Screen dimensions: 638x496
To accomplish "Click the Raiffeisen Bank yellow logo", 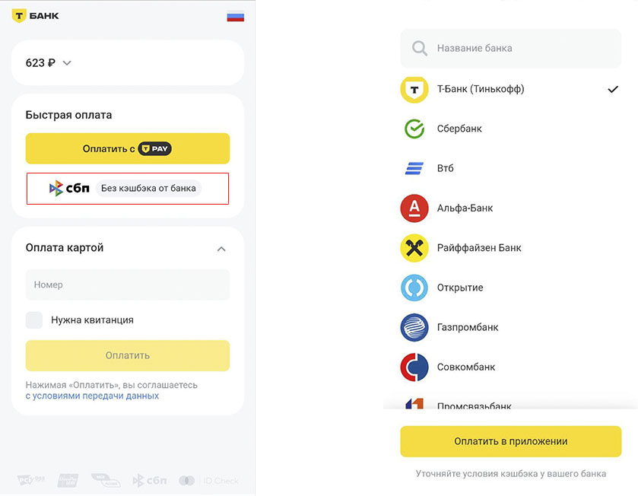I will [414, 248].
